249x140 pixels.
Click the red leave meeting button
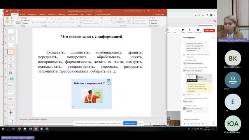pyautogui.click(x=209, y=30)
